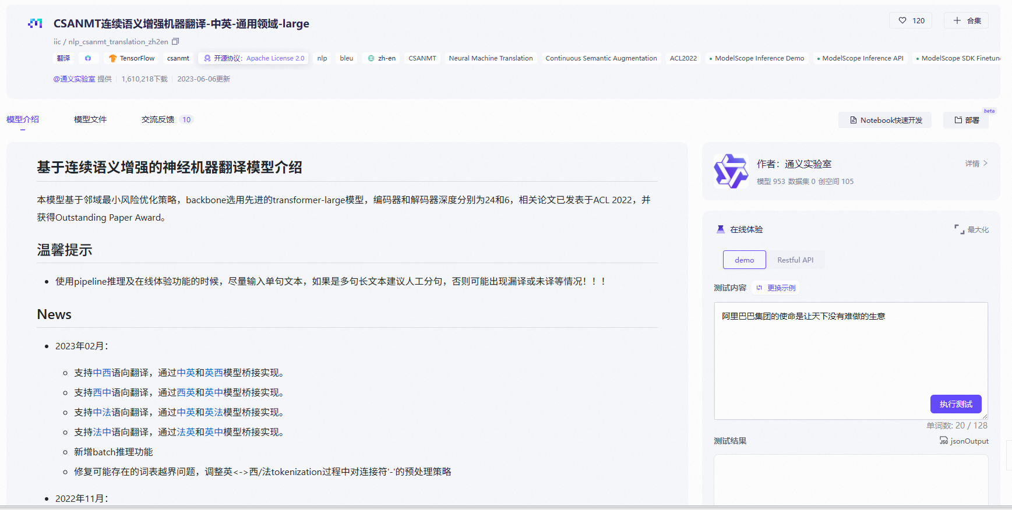Click the 1,610,218下载 download count
Screen dimensions: 1012x510
pyautogui.click(x=144, y=79)
